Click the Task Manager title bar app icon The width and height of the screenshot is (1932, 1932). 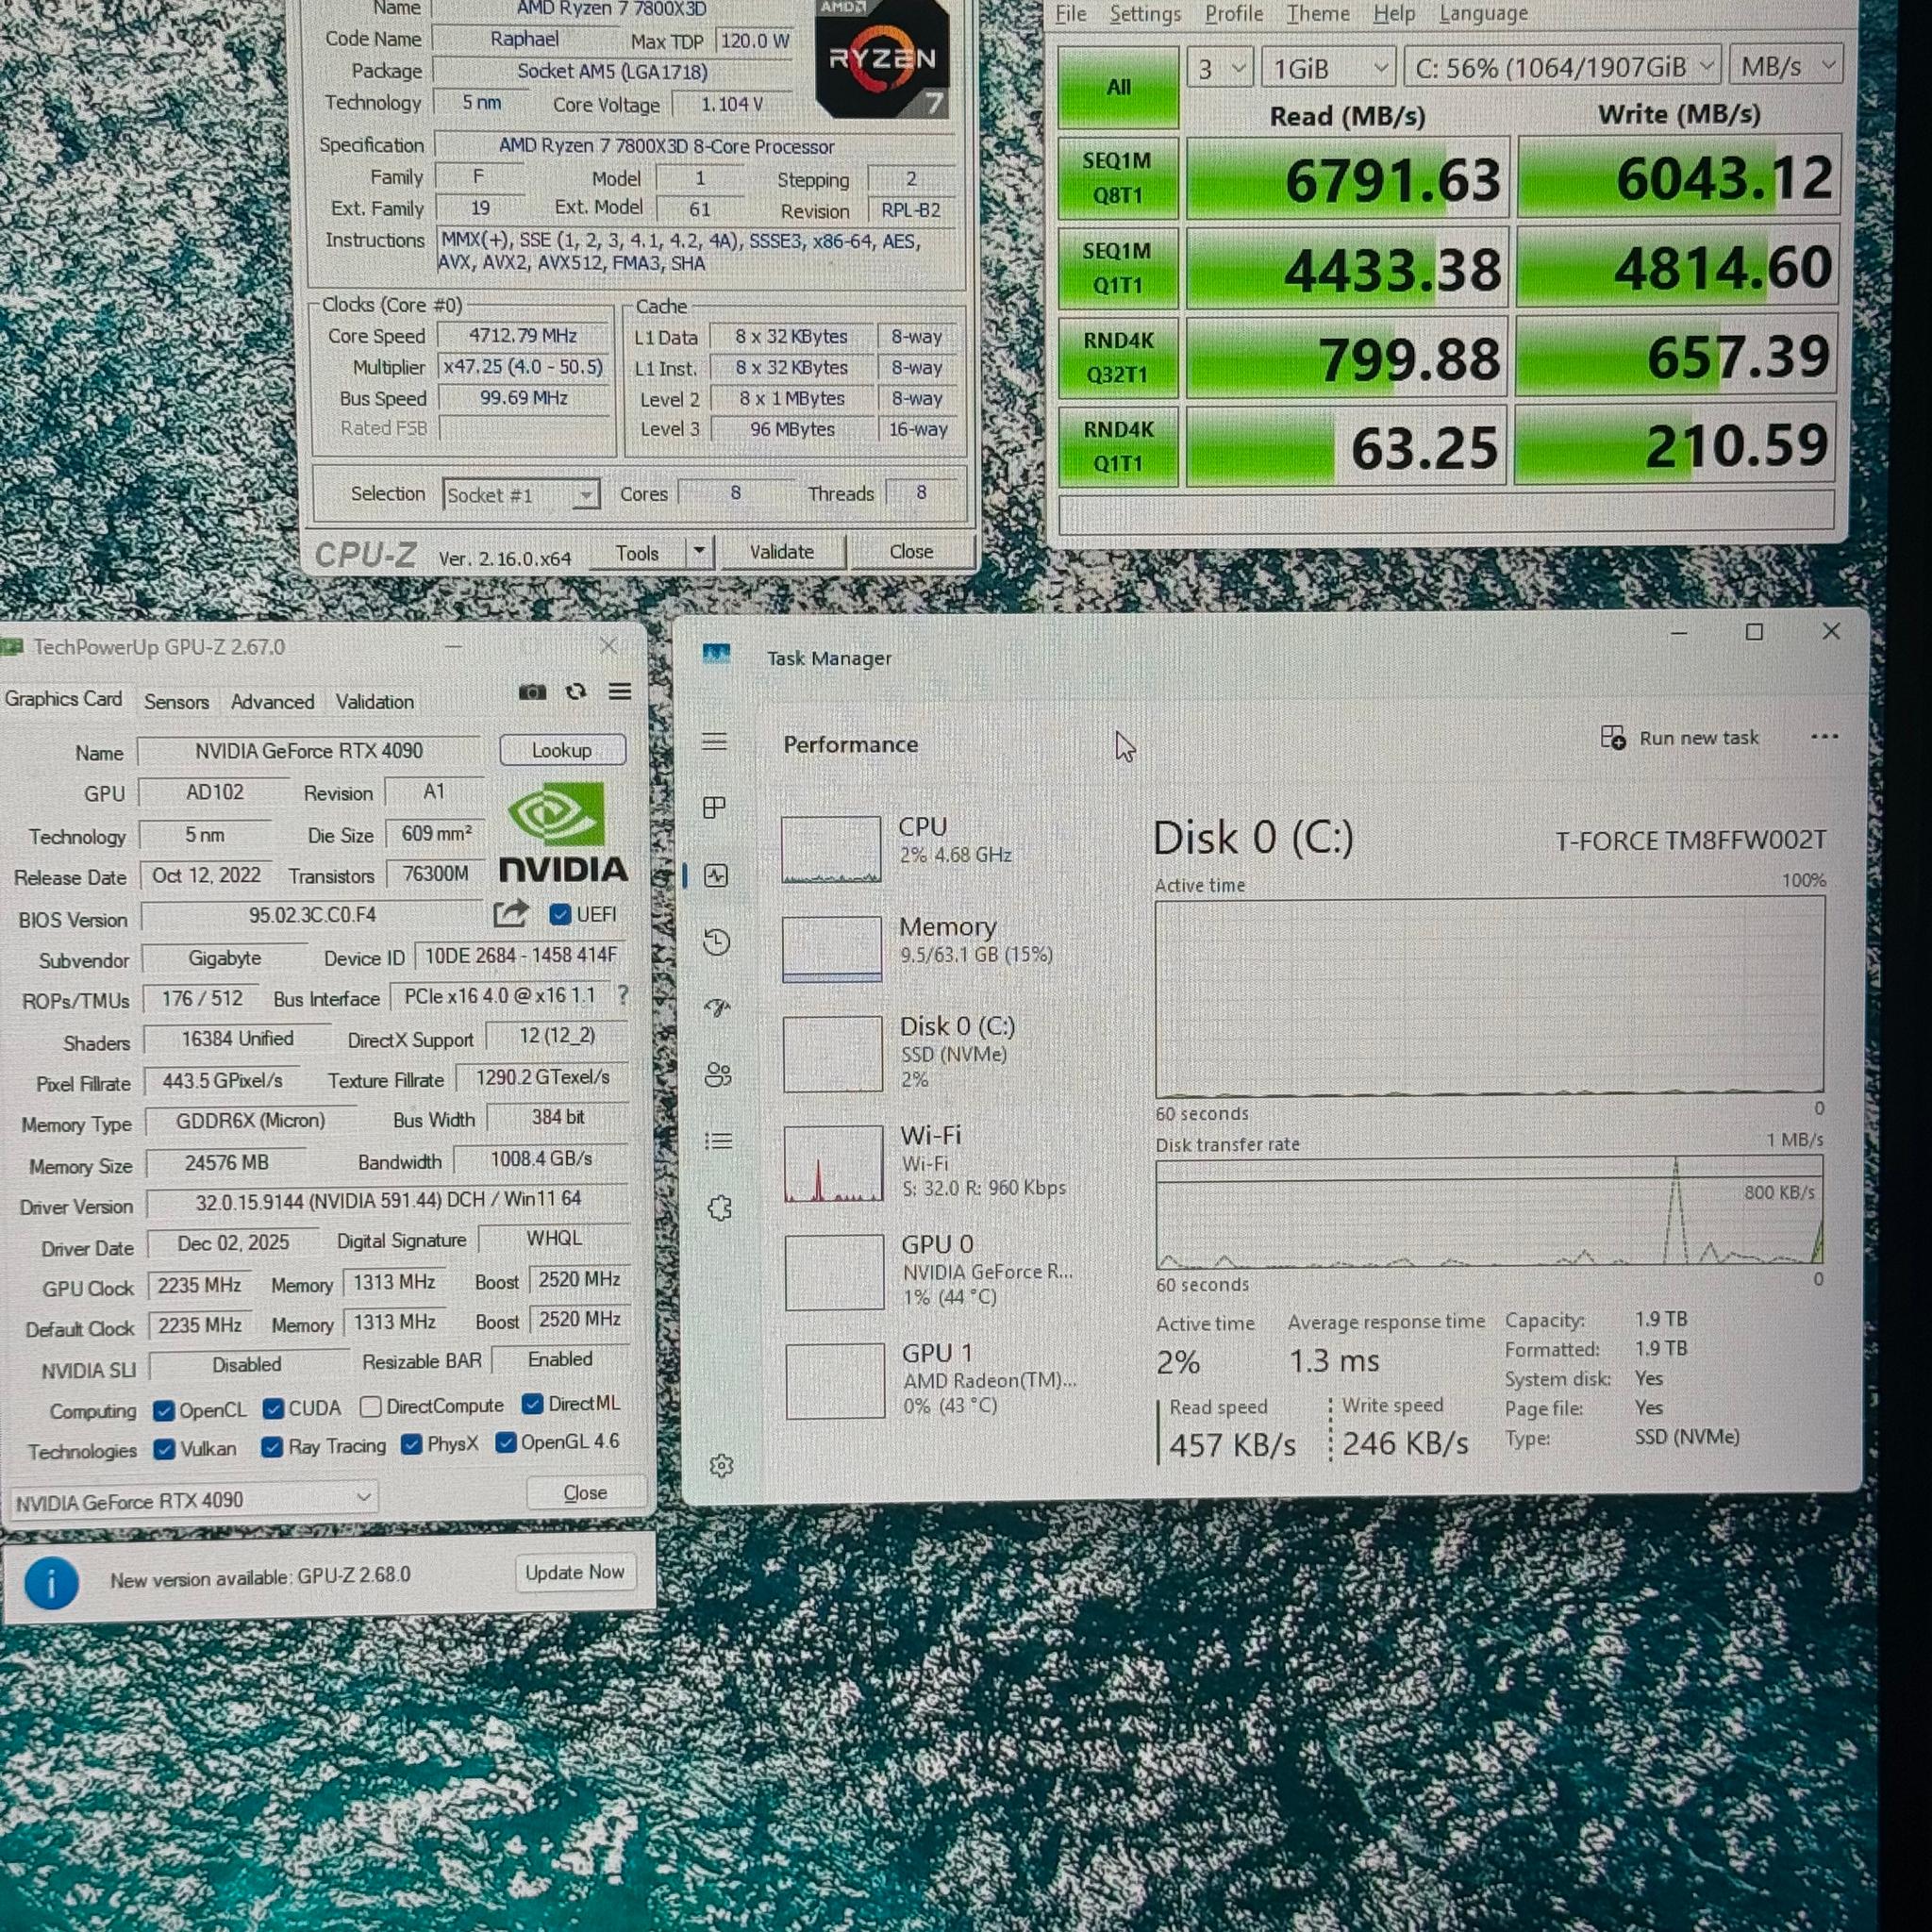point(716,655)
